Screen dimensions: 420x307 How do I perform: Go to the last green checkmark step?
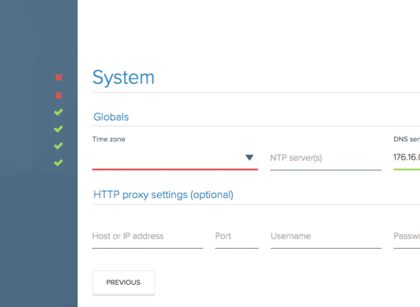(58, 163)
